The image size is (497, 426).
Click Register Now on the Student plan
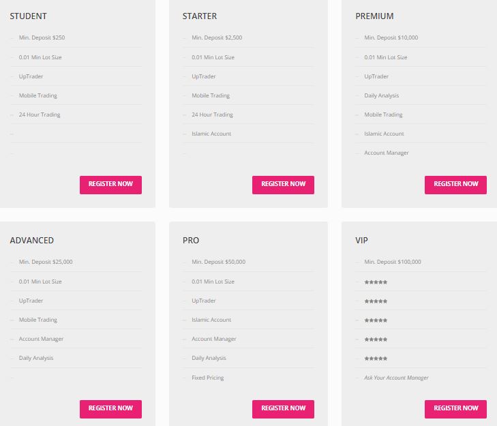click(110, 185)
